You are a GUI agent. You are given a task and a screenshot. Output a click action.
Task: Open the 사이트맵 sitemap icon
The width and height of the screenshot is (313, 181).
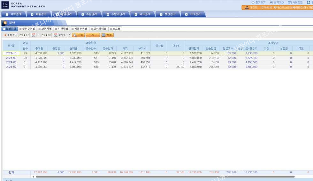[290, 2]
